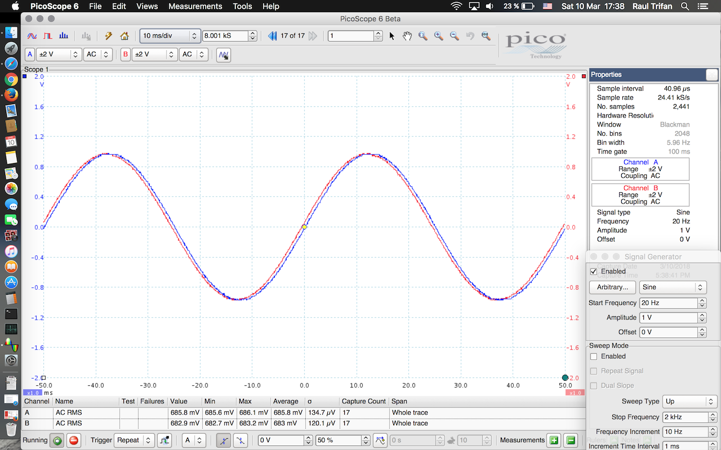Select measurement row B AC RMS

click(304, 423)
